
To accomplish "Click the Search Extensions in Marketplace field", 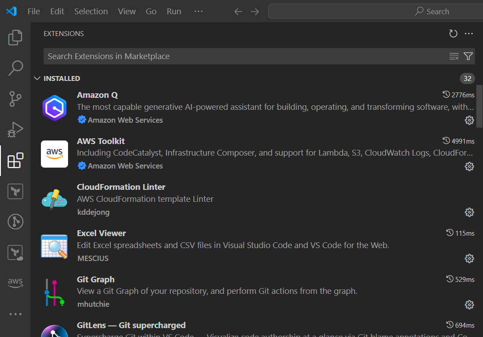I will coord(245,56).
